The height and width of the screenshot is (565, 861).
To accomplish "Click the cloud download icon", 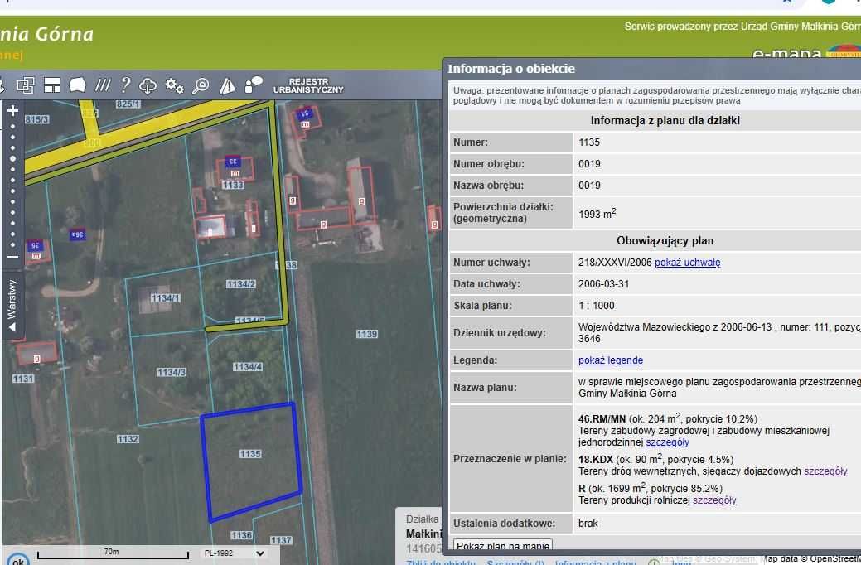I will pos(148,85).
